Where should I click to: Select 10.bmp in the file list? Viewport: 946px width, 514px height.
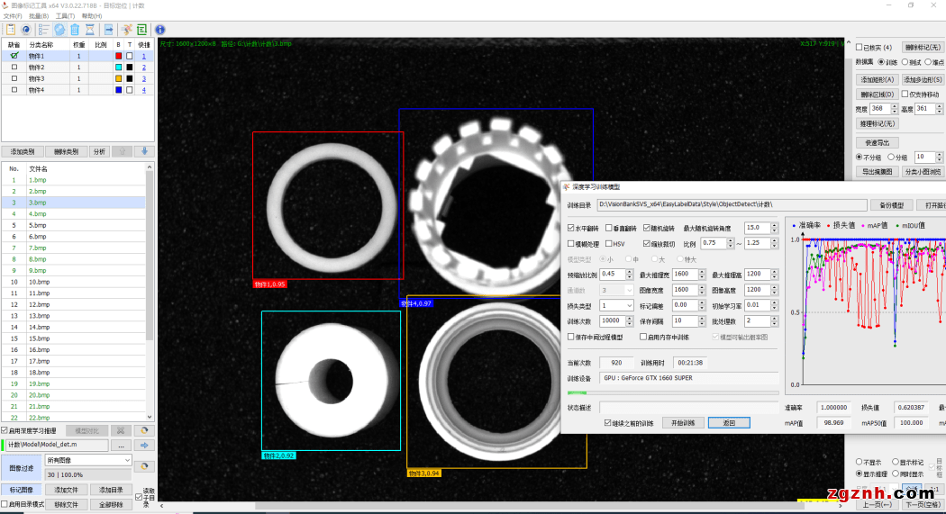coord(38,282)
